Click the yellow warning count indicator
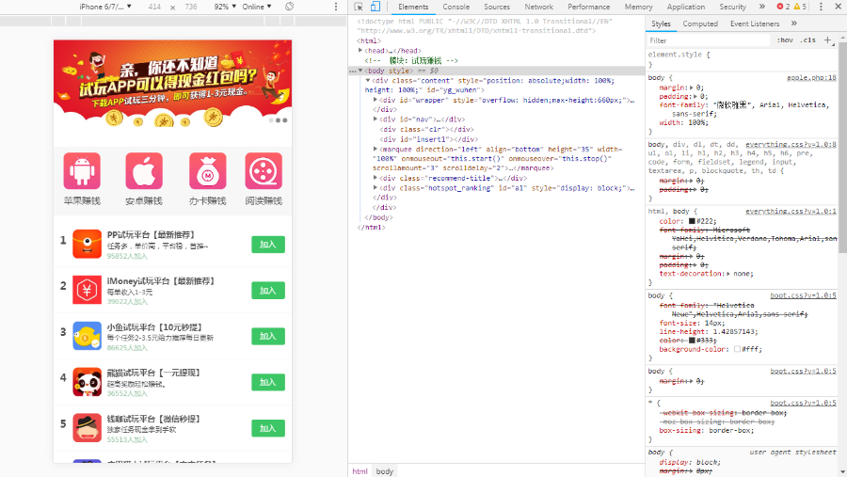Image resolution: width=847 pixels, height=477 pixels. coord(800,7)
